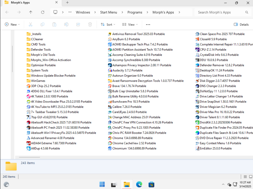Select Morphs_Win-Office Activation folder

click(49, 60)
